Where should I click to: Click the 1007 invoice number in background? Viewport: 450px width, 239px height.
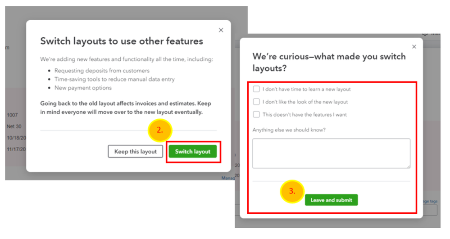pyautogui.click(x=12, y=116)
